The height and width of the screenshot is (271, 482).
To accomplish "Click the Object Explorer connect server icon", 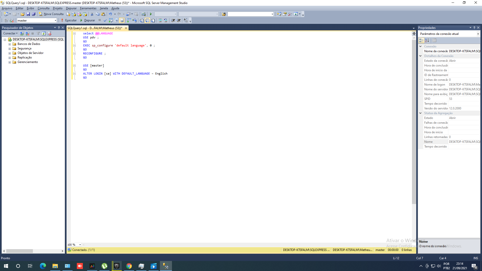I will (22, 33).
